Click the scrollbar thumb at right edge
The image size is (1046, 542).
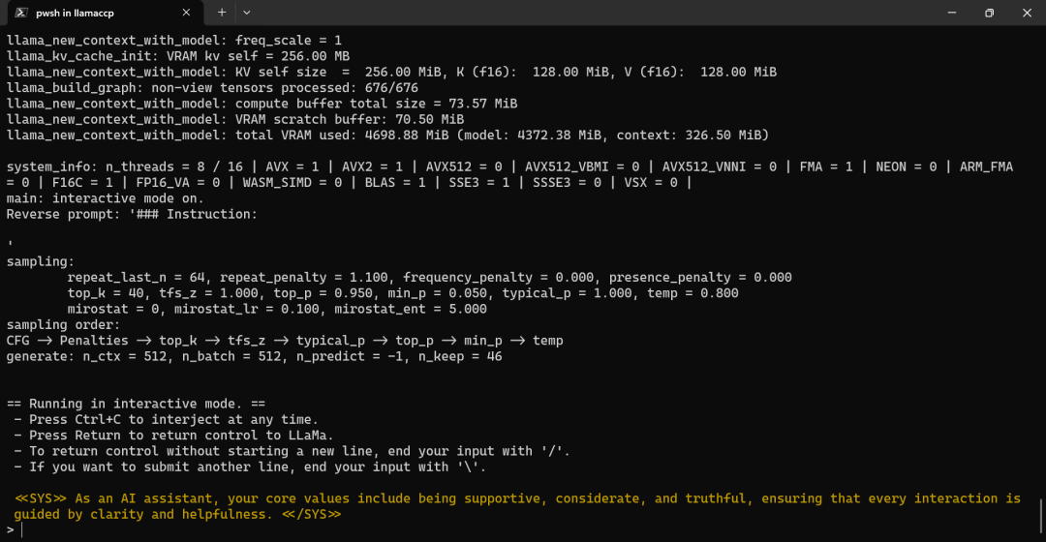1040,515
